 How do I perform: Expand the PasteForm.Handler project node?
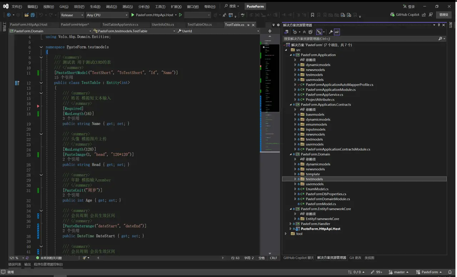(x=290, y=224)
